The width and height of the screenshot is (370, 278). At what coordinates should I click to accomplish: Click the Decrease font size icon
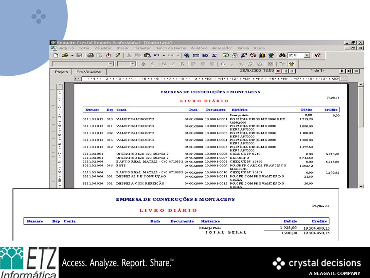pyautogui.click(x=153, y=64)
